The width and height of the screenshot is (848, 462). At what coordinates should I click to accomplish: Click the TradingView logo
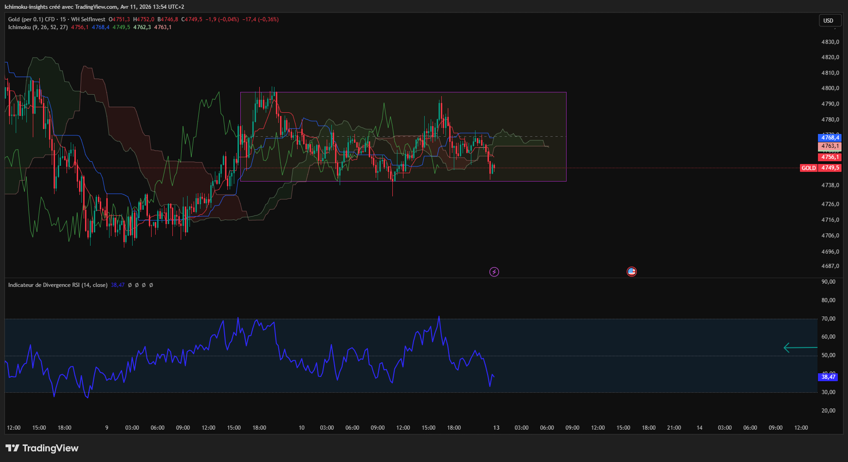coord(42,448)
